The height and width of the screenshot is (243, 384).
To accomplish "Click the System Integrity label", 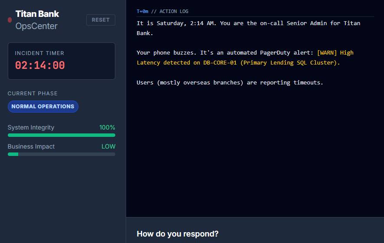I will [31, 127].
